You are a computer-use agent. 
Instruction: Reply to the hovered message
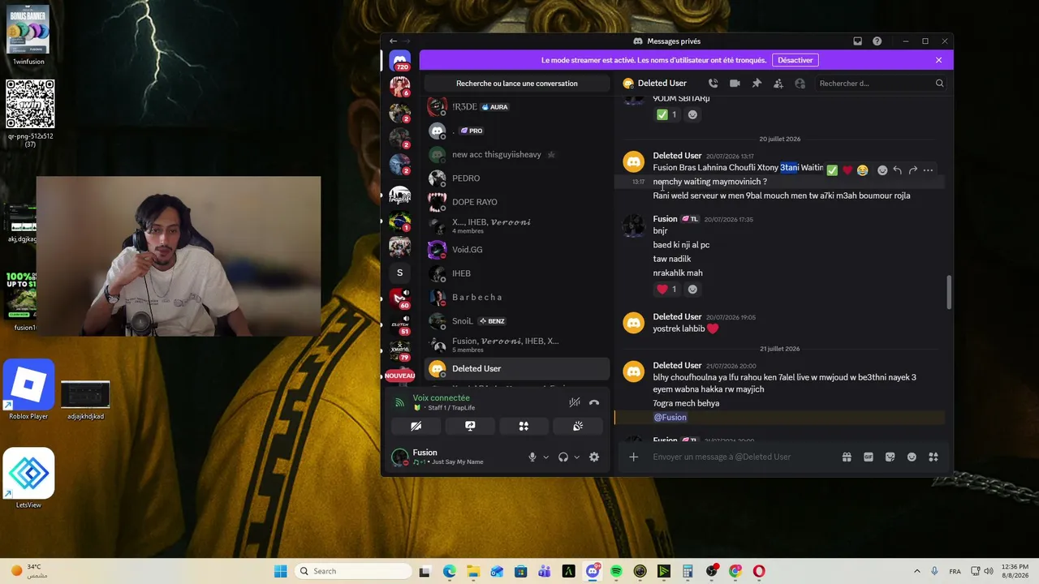(897, 170)
